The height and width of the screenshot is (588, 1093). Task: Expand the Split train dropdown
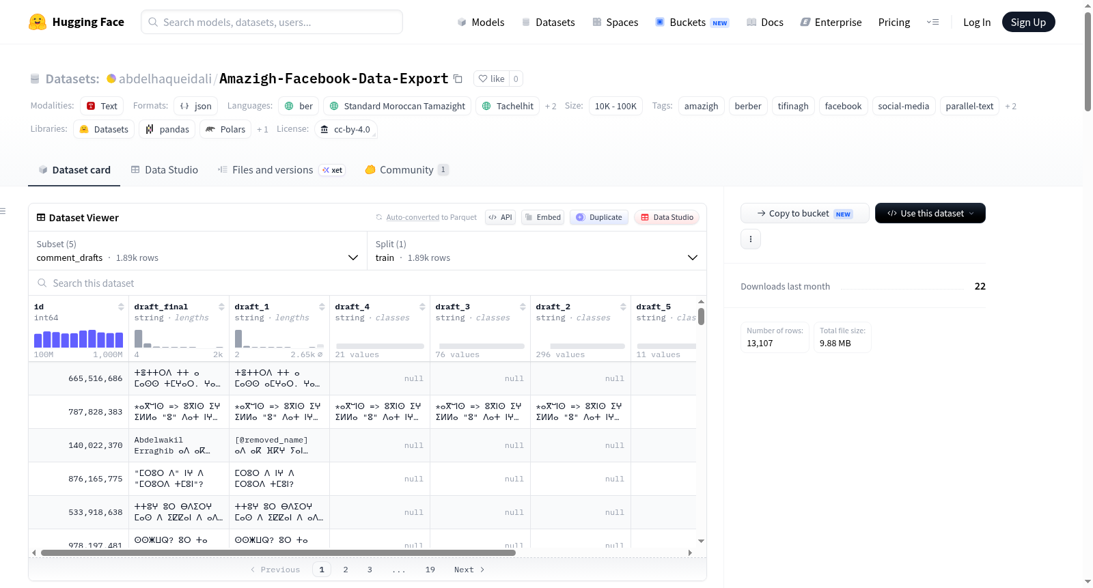pos(537,251)
